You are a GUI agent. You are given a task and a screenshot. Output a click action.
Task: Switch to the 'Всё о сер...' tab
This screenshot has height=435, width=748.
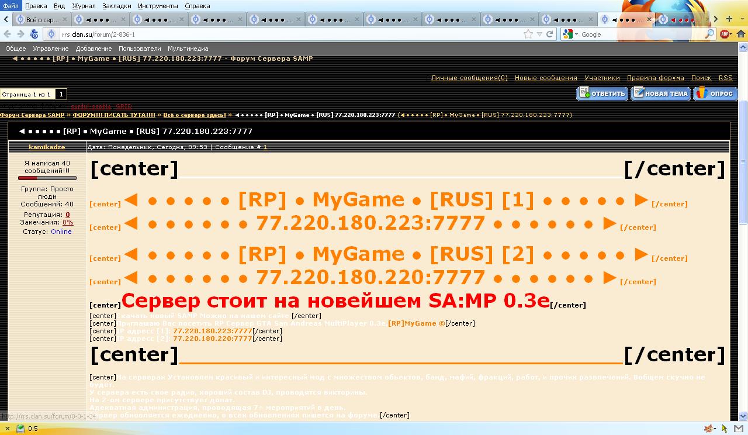click(x=42, y=19)
